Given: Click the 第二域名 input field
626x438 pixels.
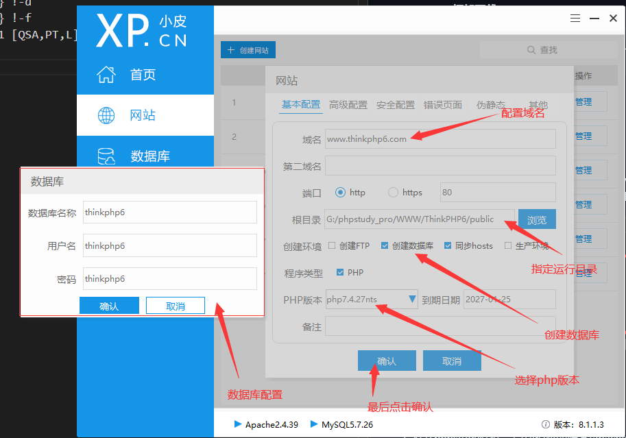Looking at the screenshot, I should click(440, 166).
